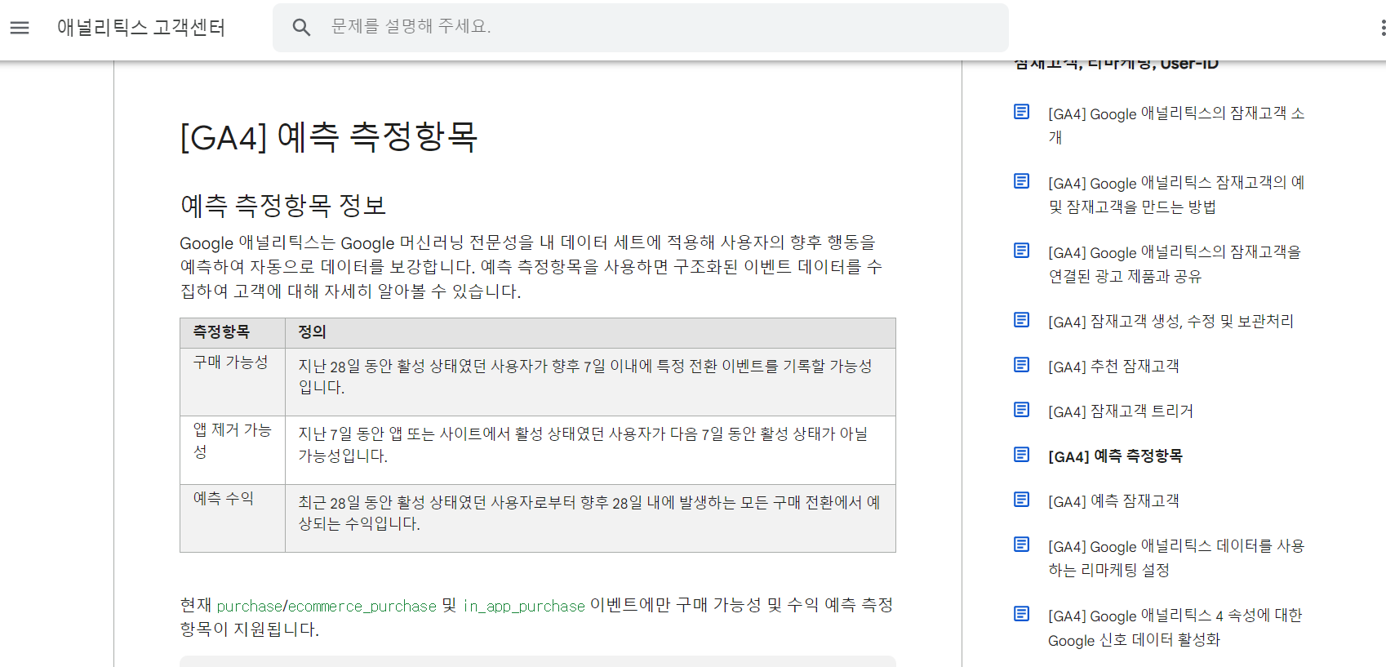Click the '[GA4] 예측 측정항목' page heading
Viewport: 1386px width, 667px height.
[x=329, y=137]
